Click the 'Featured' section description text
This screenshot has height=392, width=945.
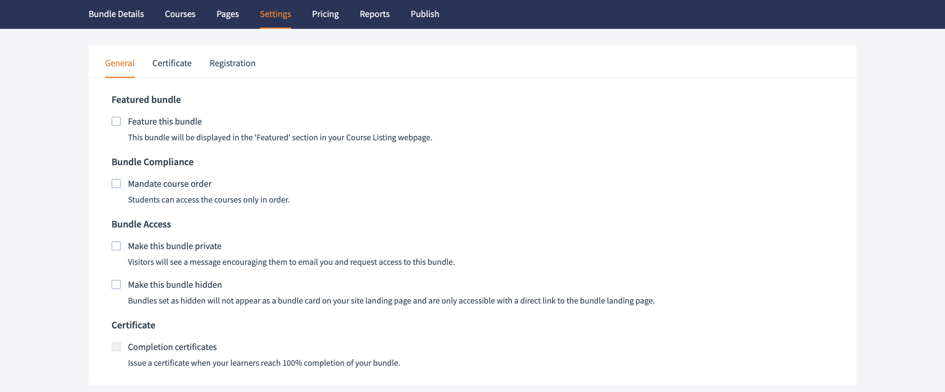(280, 137)
